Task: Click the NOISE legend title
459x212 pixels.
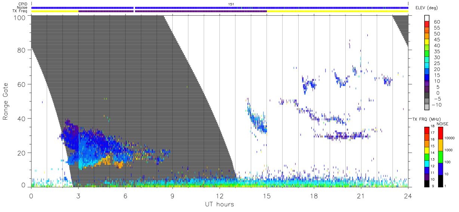Action: point(442,124)
